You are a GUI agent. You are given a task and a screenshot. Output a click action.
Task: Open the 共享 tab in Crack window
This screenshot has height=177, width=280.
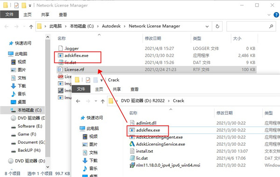(x=117, y=89)
